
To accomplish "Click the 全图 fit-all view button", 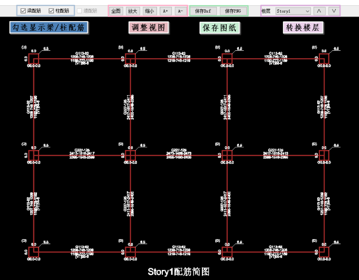I will pos(116,11).
